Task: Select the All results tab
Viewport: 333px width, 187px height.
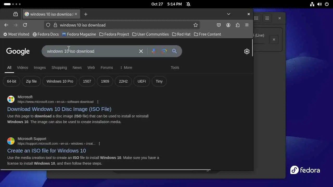Action: 9,68
